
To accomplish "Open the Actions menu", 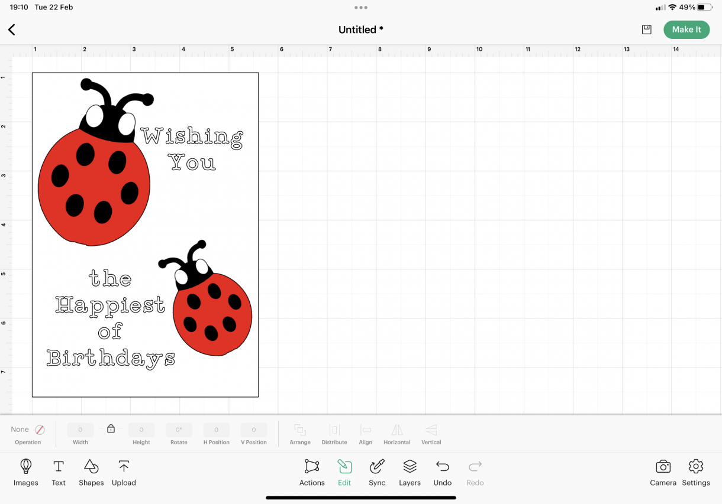I will tap(312, 473).
